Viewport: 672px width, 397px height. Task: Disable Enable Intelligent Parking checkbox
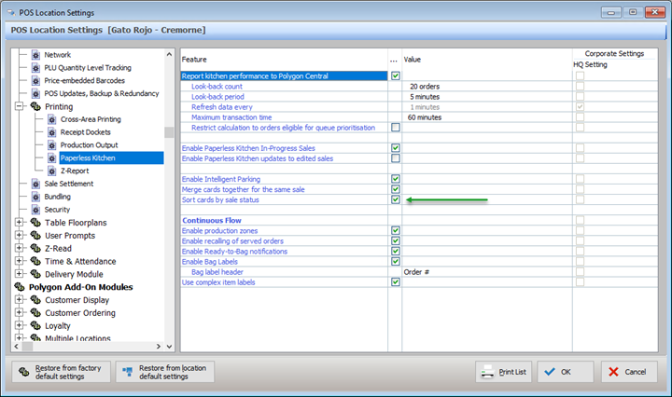coord(396,179)
